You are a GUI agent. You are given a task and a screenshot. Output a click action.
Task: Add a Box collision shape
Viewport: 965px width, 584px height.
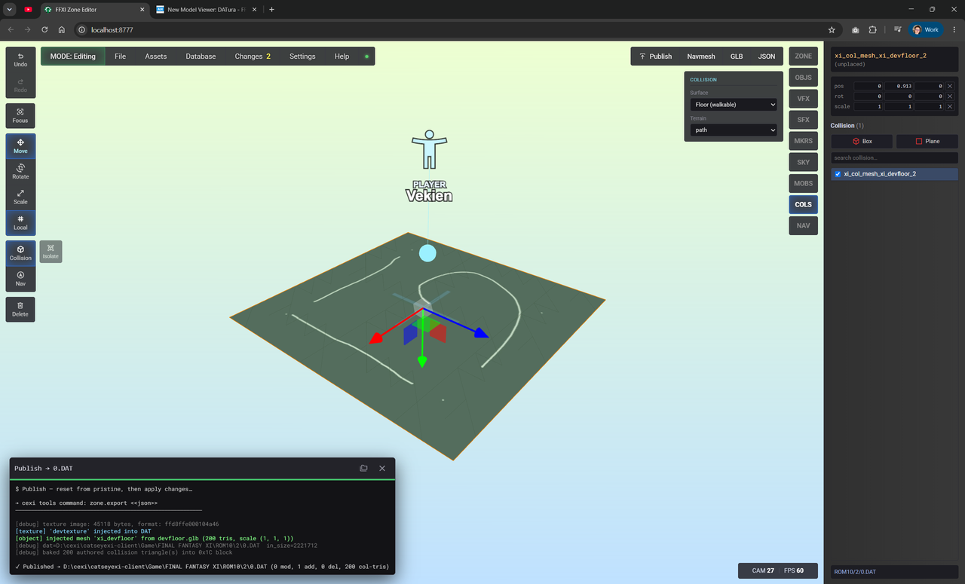[x=862, y=141]
